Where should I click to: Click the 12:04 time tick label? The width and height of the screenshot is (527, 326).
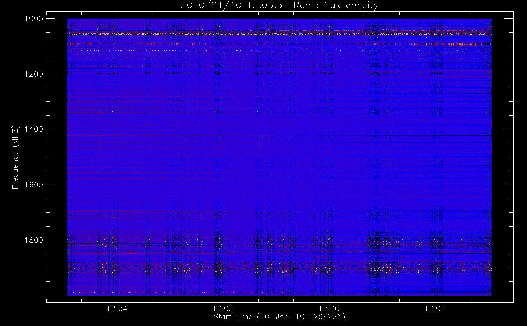pos(117,309)
